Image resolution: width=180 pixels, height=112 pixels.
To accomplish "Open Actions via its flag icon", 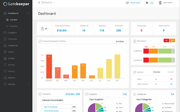I will click(5, 65).
